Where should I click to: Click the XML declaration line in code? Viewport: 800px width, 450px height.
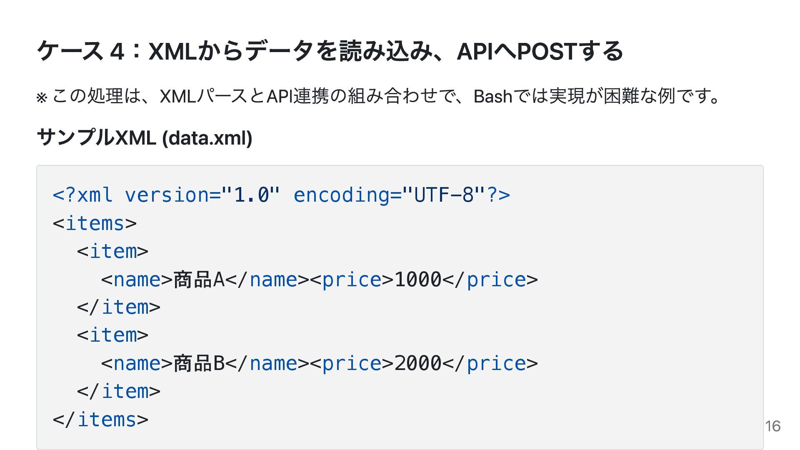point(281,195)
